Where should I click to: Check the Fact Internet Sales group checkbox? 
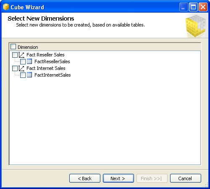click(x=15, y=68)
